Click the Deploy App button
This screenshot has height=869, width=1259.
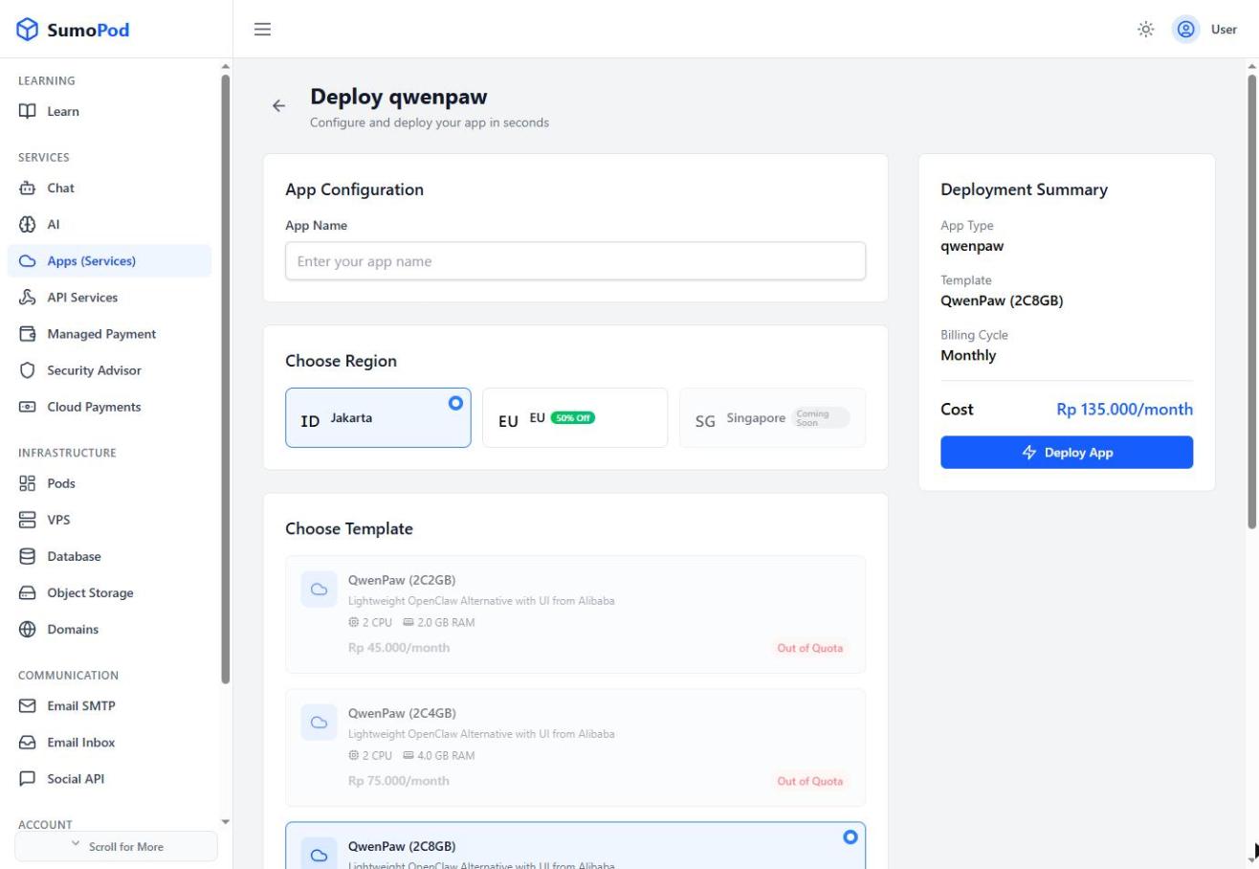pos(1067,453)
